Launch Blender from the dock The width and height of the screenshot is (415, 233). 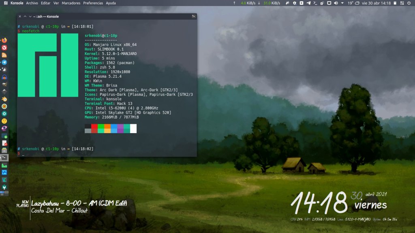[x=4, y=99]
